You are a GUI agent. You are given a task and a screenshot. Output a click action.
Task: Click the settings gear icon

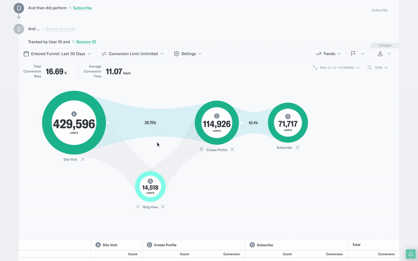(176, 54)
